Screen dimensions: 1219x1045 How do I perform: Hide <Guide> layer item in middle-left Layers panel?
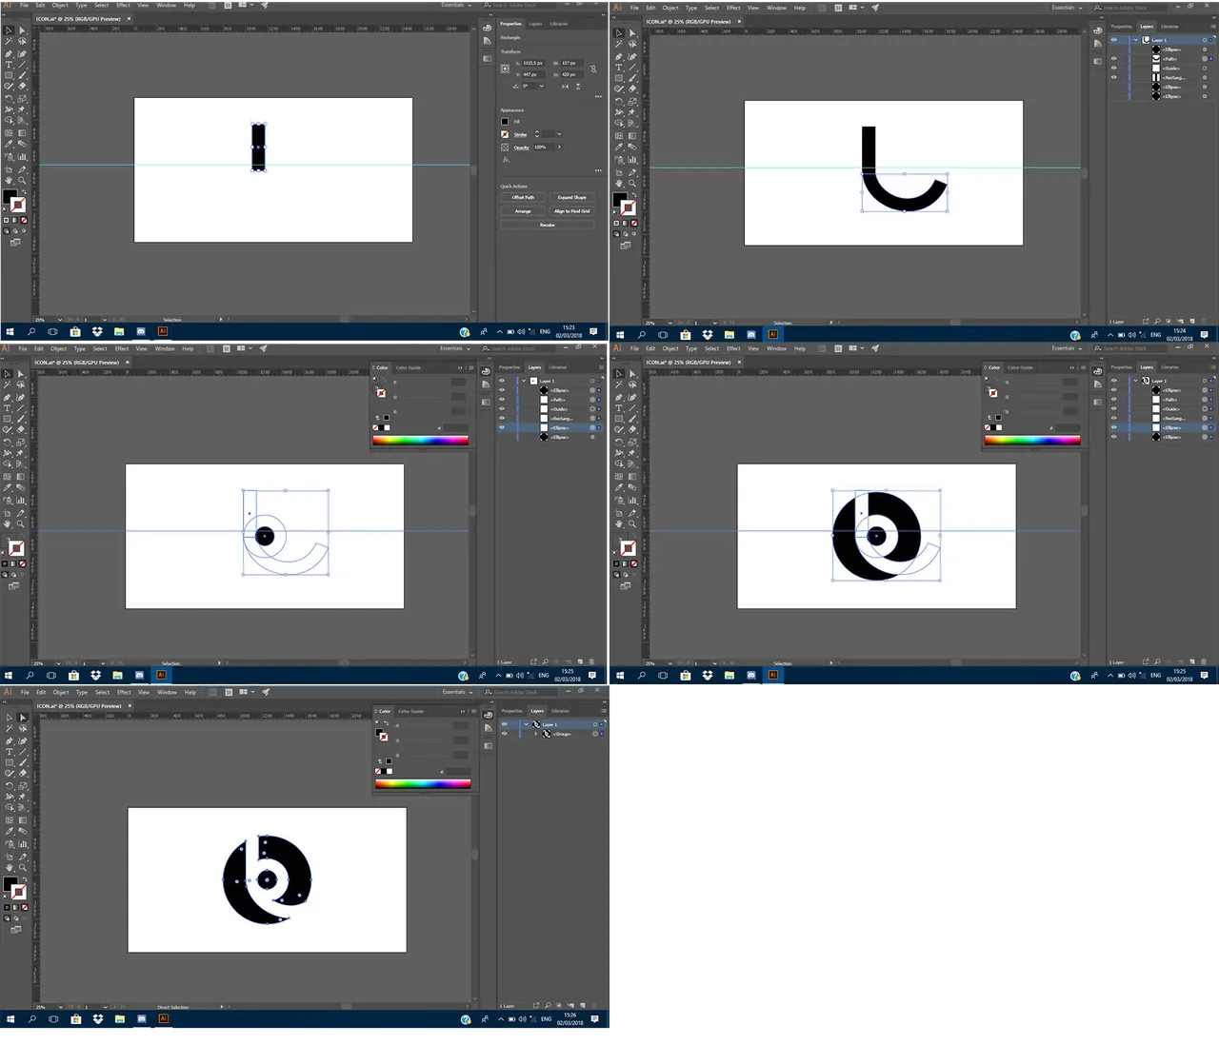(502, 409)
